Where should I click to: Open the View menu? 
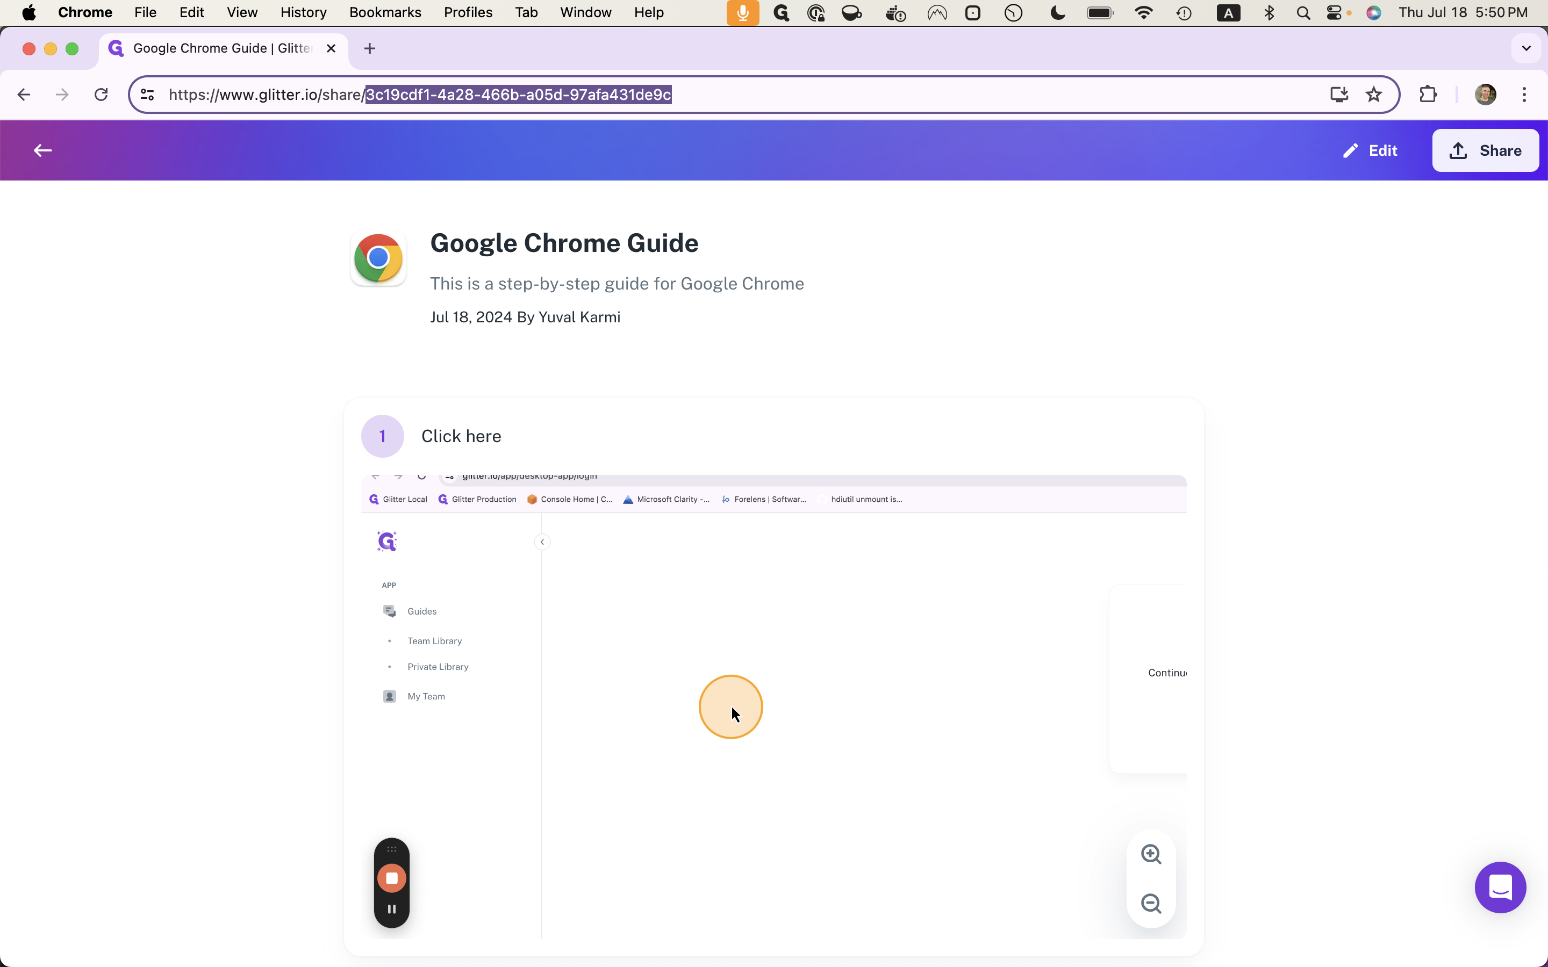[242, 13]
